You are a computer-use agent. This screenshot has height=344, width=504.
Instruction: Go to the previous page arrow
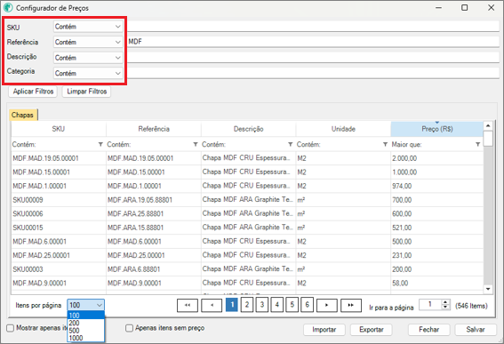(212, 305)
